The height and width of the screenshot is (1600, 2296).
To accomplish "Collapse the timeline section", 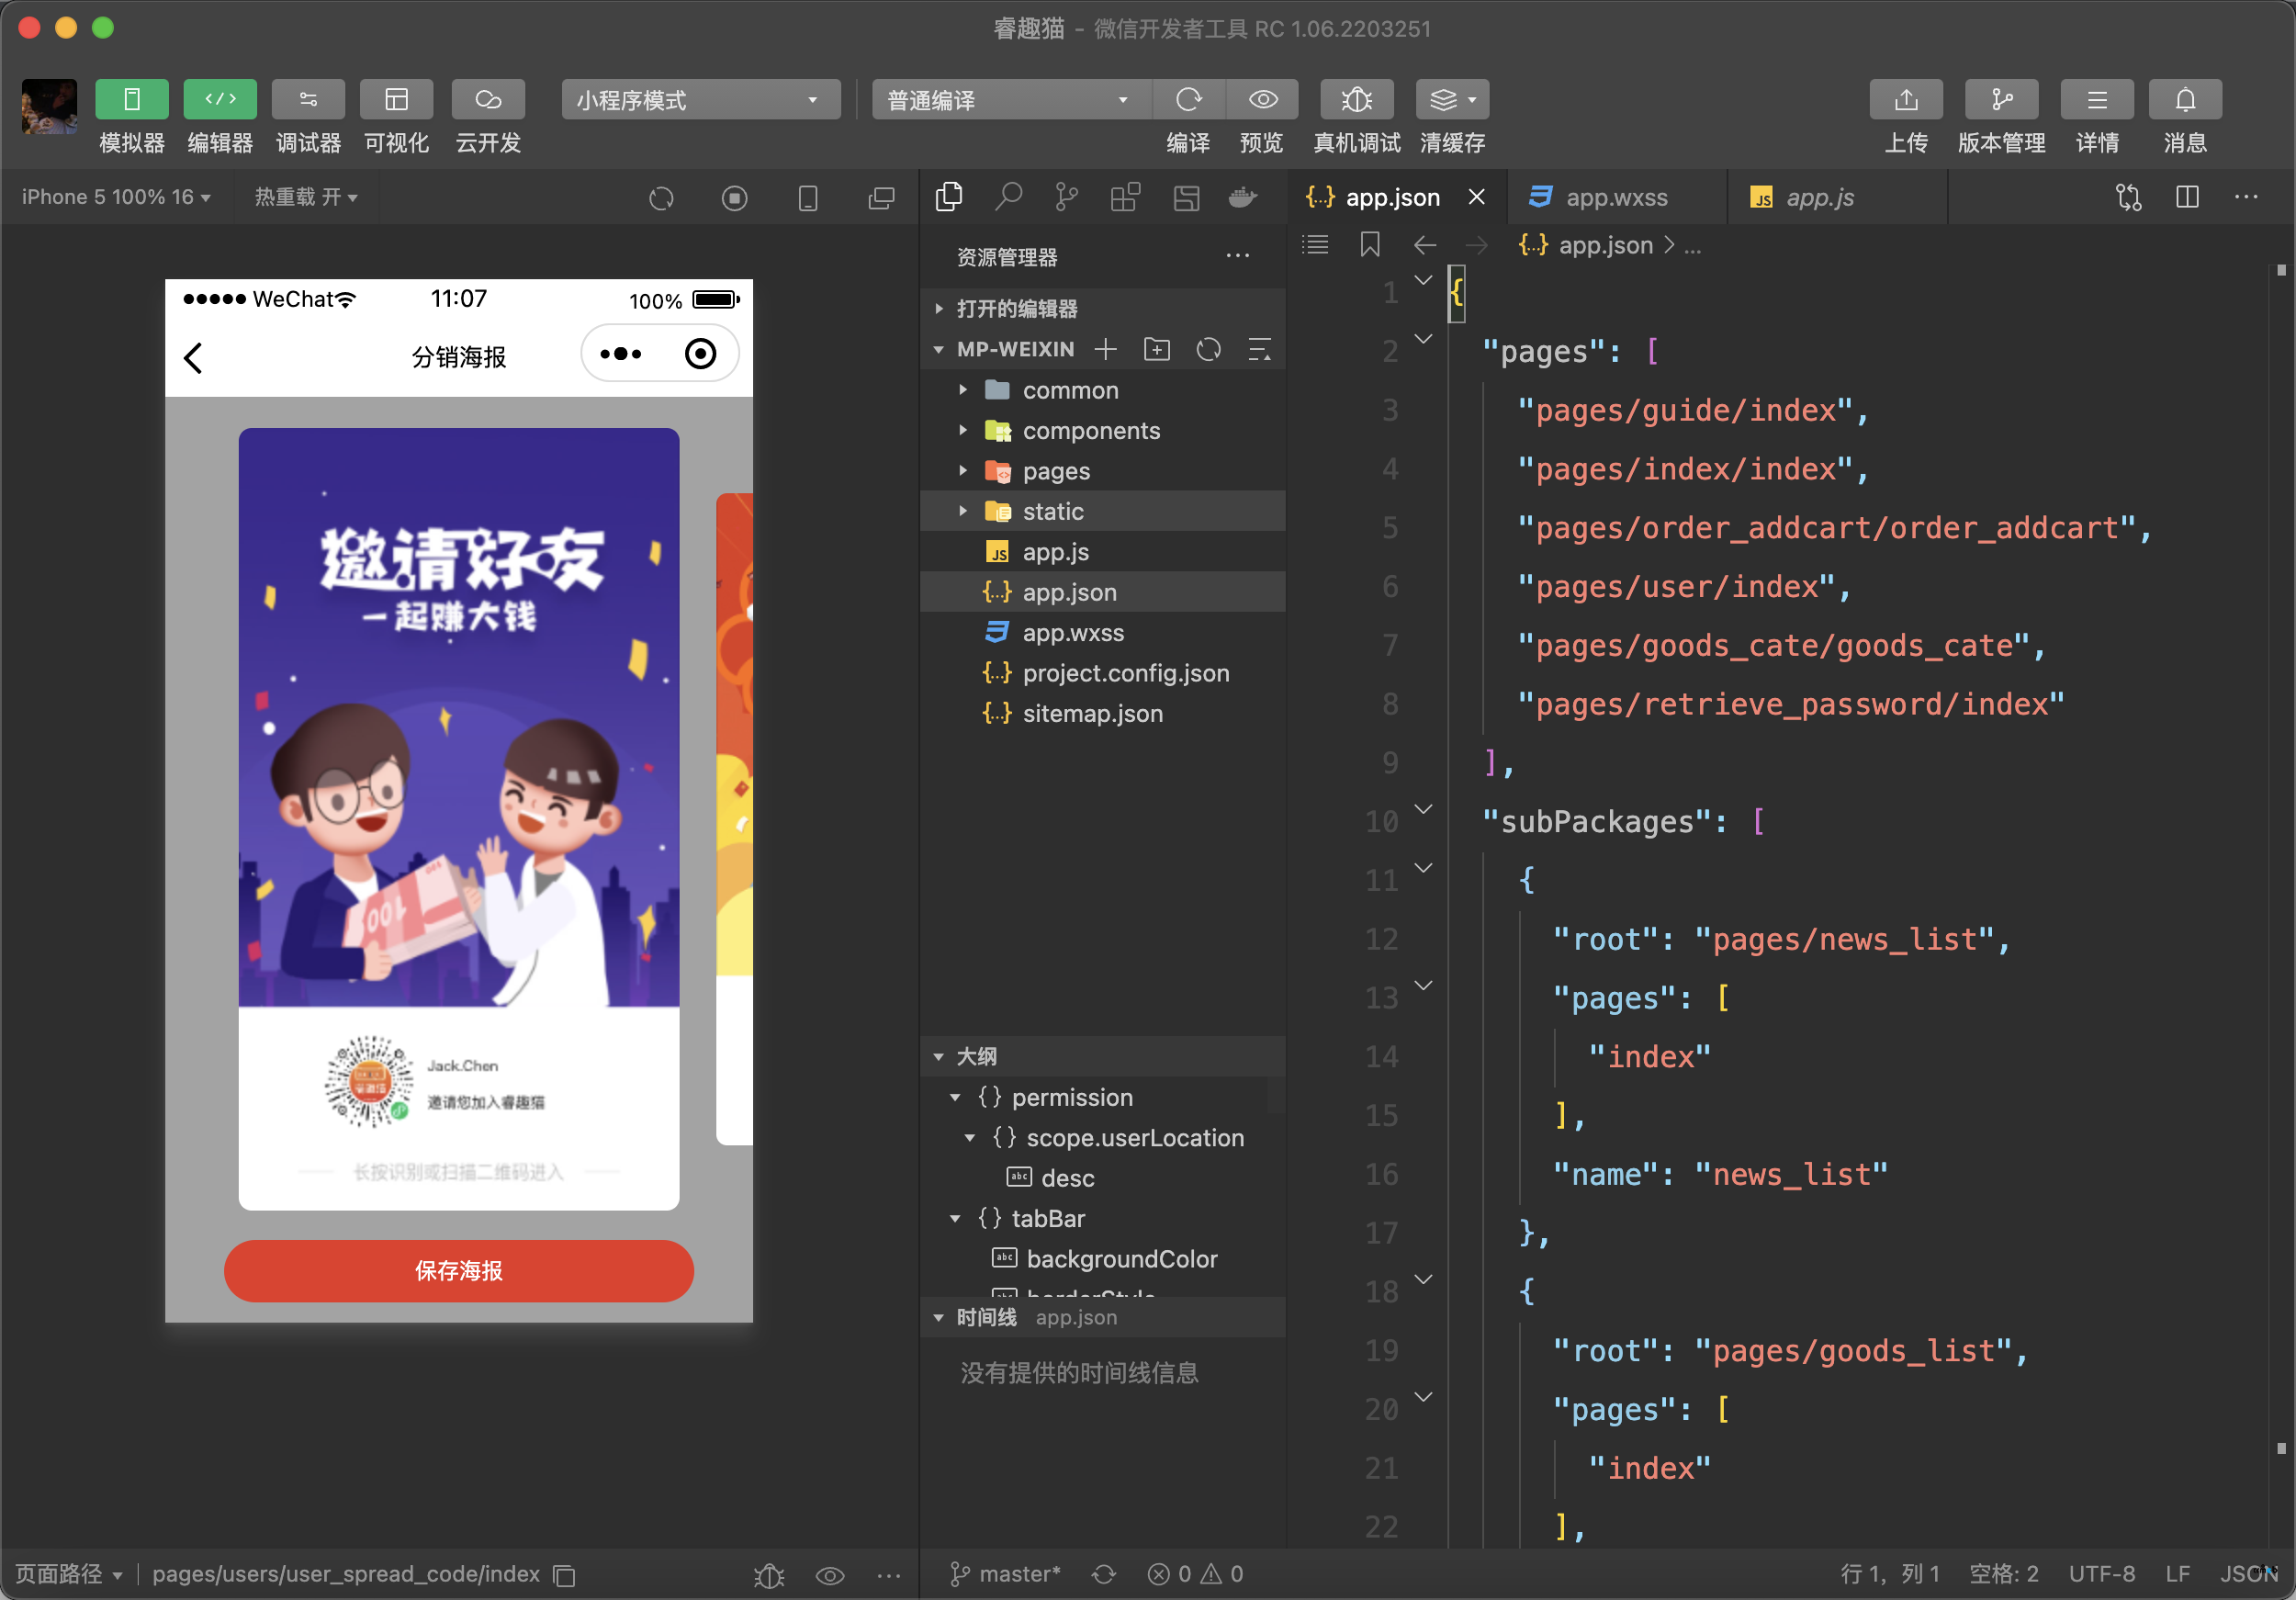I will tap(1103, 1317).
